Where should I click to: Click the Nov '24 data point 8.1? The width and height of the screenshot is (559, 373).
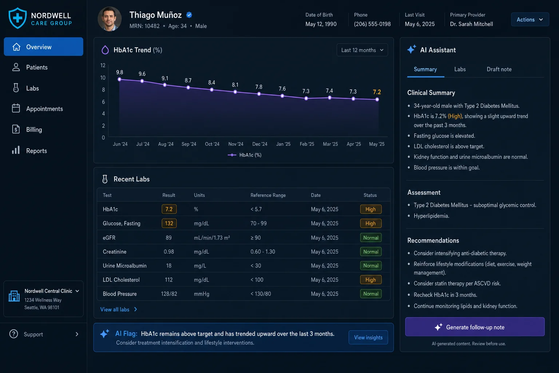[x=235, y=92]
